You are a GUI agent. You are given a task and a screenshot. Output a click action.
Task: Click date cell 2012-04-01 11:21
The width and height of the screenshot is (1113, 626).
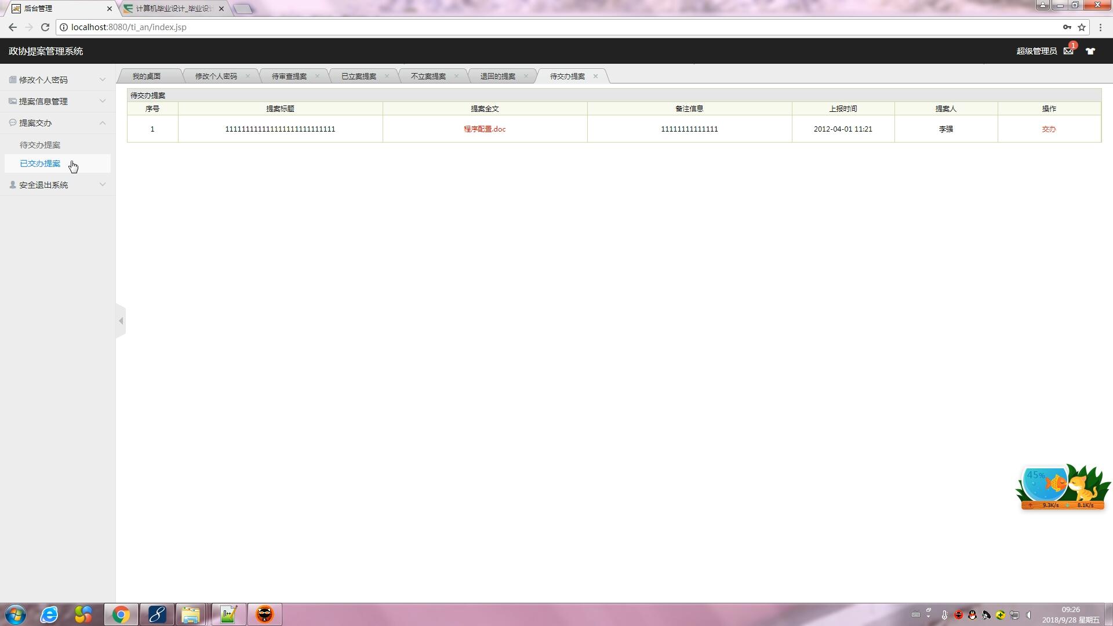coord(843,129)
